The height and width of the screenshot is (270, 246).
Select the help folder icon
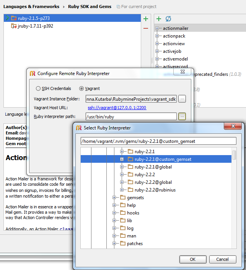tap(123, 205)
